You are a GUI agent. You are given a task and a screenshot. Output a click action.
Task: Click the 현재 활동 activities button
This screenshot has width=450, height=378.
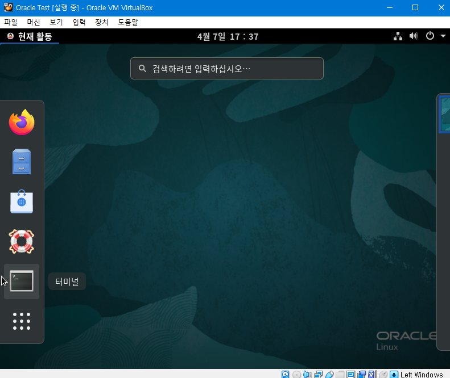(x=30, y=36)
